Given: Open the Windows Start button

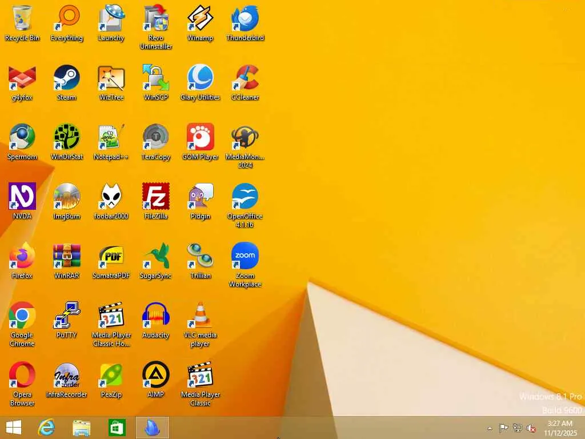Looking at the screenshot, I should click(14, 428).
